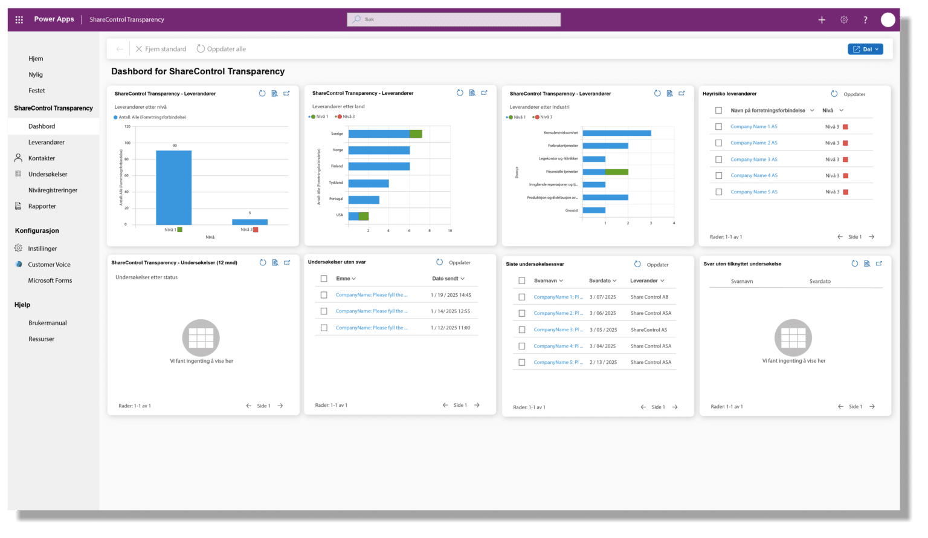The height and width of the screenshot is (538, 928).
Task: Click inside the Søk search field
Action: click(453, 19)
